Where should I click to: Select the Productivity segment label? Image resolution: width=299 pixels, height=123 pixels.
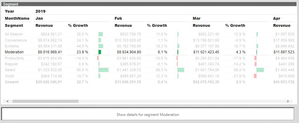pos(15,58)
